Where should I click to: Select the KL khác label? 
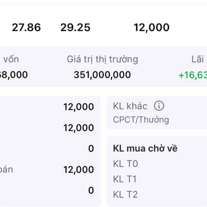130,106
